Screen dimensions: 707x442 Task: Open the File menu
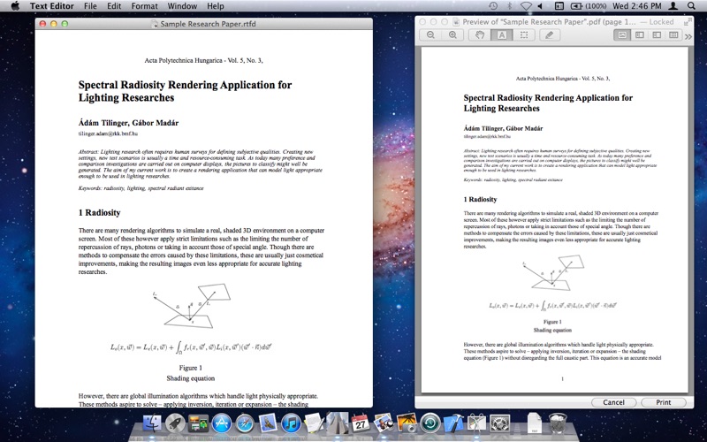tap(90, 6)
